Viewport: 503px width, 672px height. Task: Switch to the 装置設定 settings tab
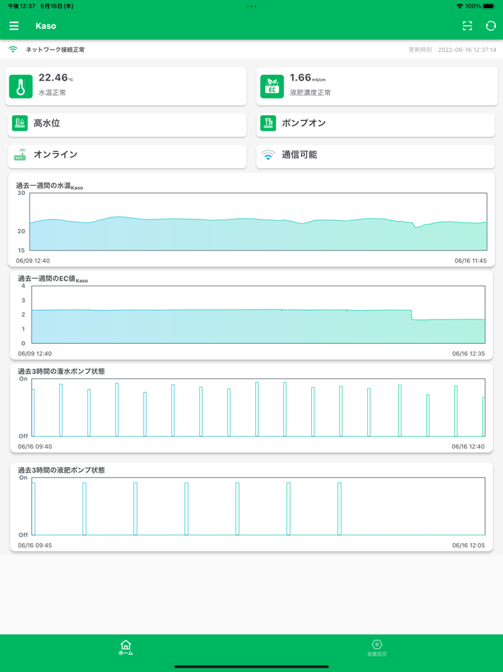(377, 648)
